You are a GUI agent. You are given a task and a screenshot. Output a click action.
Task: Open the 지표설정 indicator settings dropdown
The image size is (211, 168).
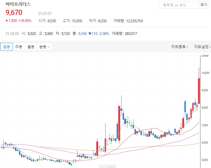[202, 47]
